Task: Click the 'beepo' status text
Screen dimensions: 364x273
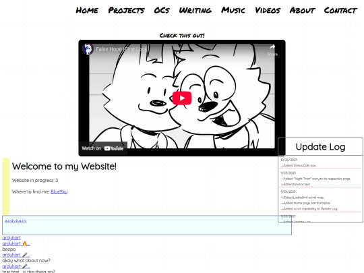Action: click(9, 249)
